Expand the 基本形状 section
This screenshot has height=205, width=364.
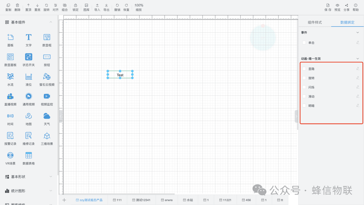(x=51, y=176)
